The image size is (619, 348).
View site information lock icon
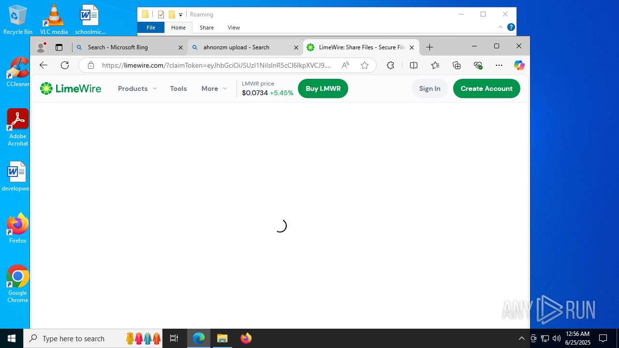pos(90,65)
